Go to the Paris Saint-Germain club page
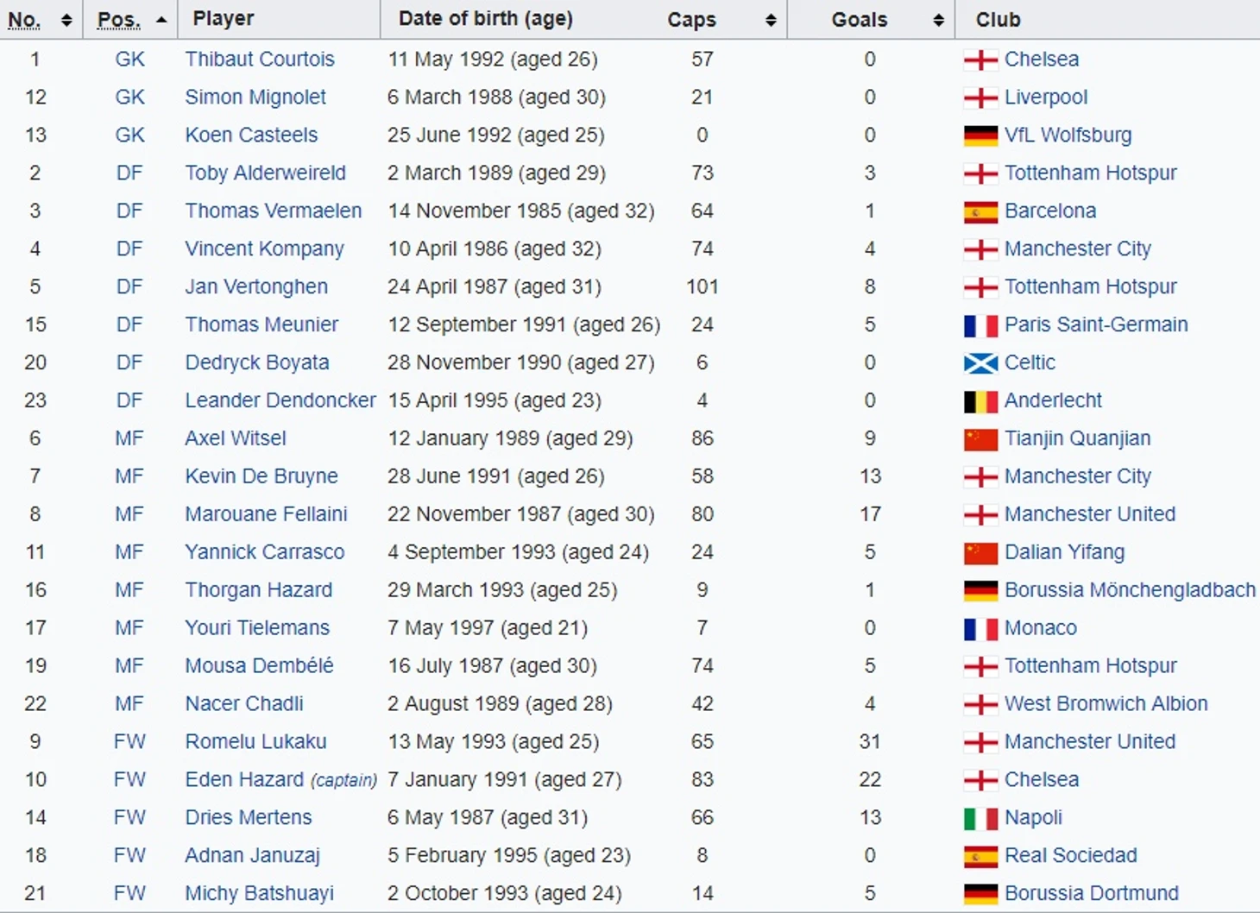Viewport: 1260px width, 913px height. point(1096,324)
